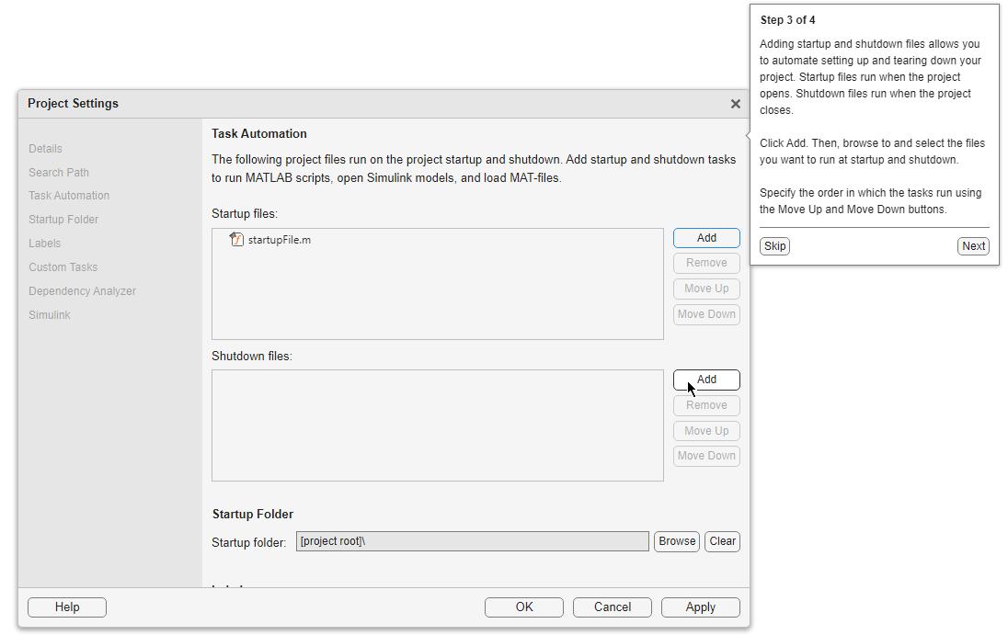The image size is (1008, 635).
Task: Select startupFile.m in Startup files list
Action: click(280, 240)
